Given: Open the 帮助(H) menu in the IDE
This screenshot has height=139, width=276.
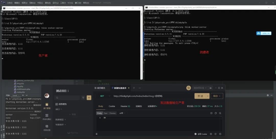Looking at the screenshot, I should click(86, 3).
